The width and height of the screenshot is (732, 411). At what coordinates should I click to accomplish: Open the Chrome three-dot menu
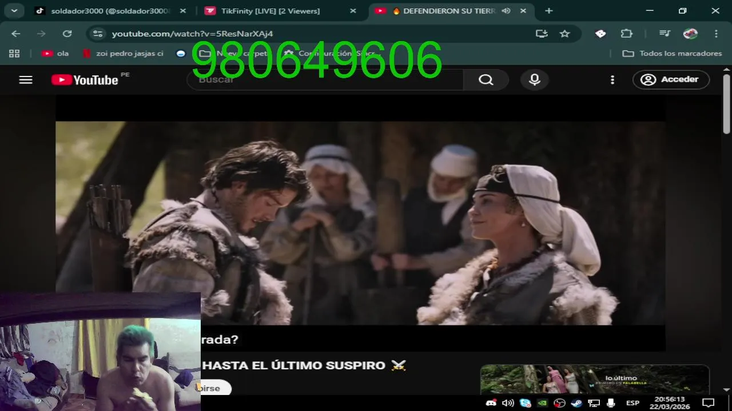(716, 34)
